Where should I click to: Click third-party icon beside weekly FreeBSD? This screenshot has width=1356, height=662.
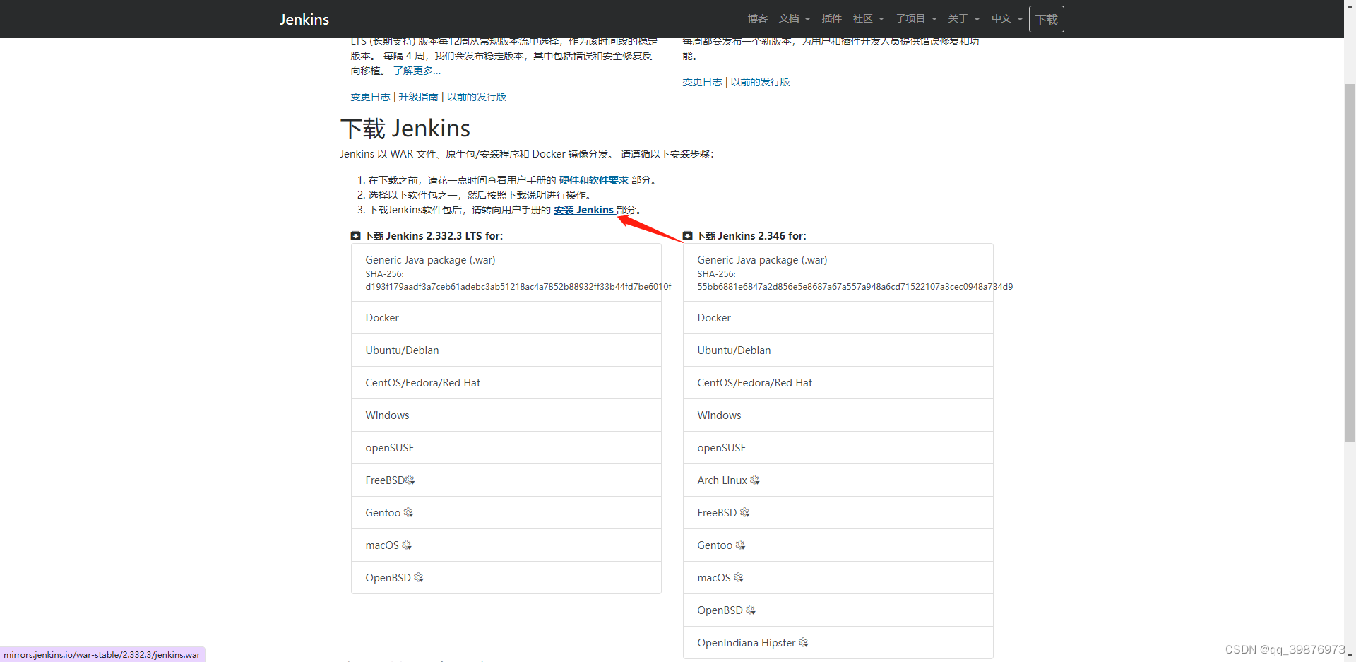tap(745, 512)
